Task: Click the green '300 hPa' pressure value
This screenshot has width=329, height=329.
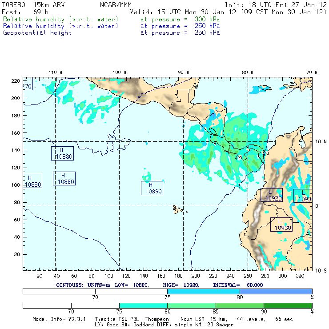Action: coord(207,19)
